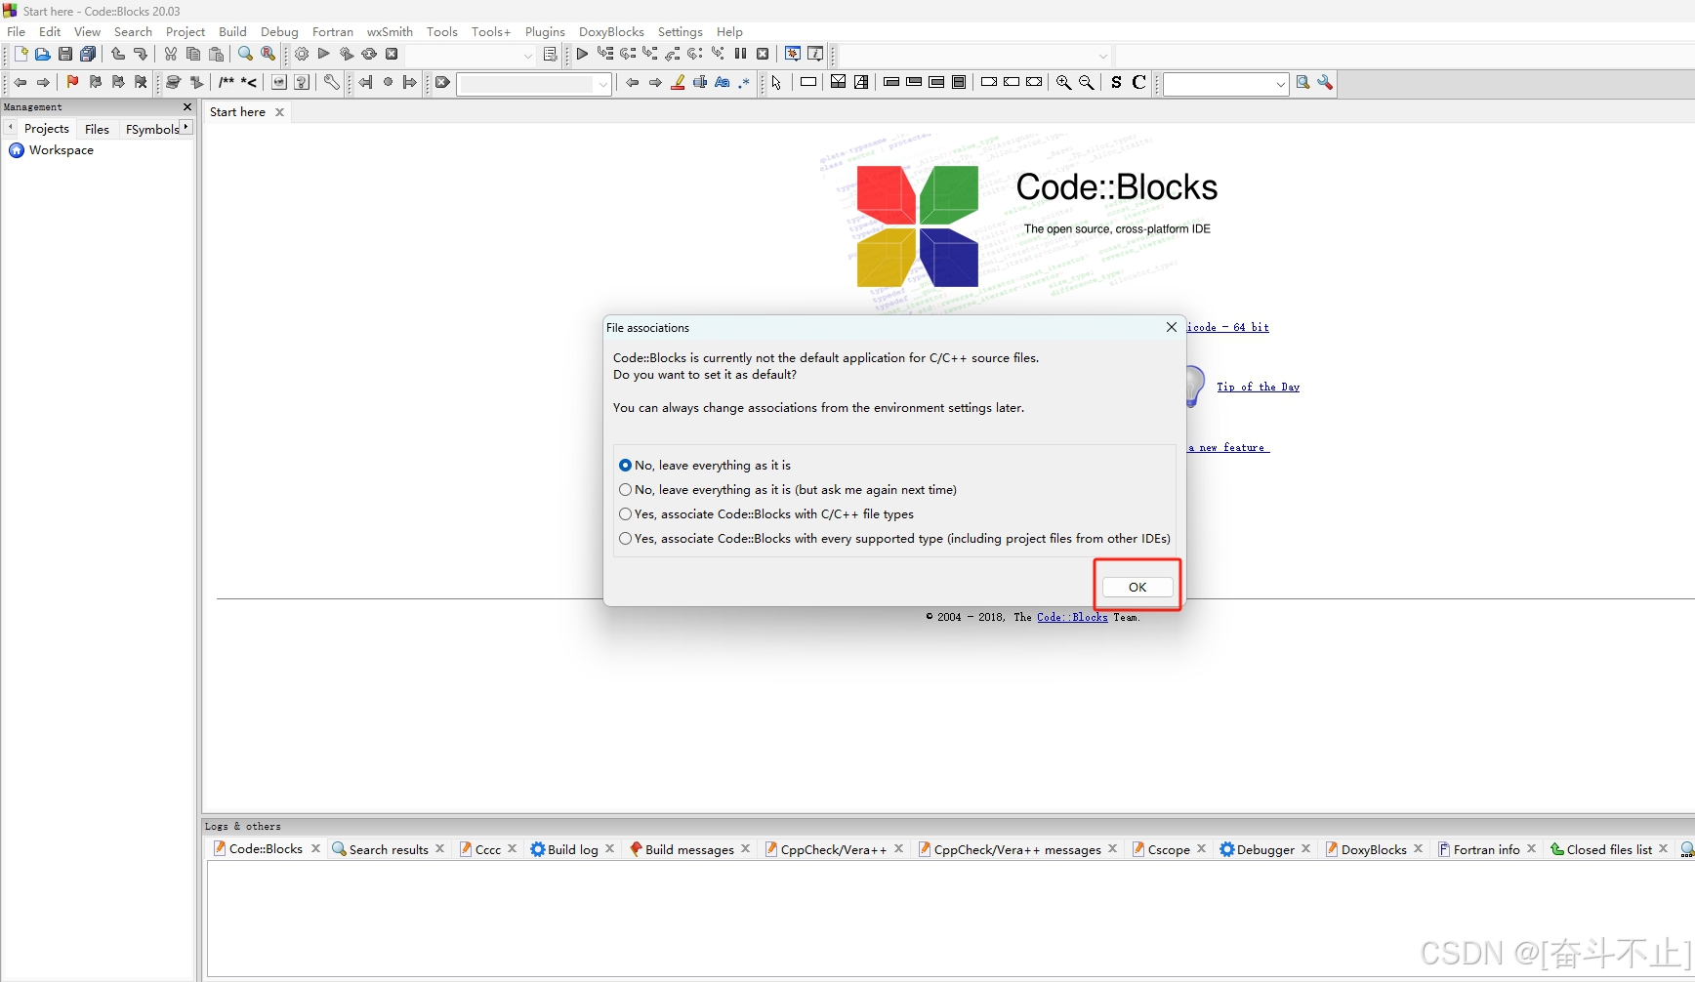Expand the incremental search combo box
This screenshot has width=1695, height=982.
(603, 84)
